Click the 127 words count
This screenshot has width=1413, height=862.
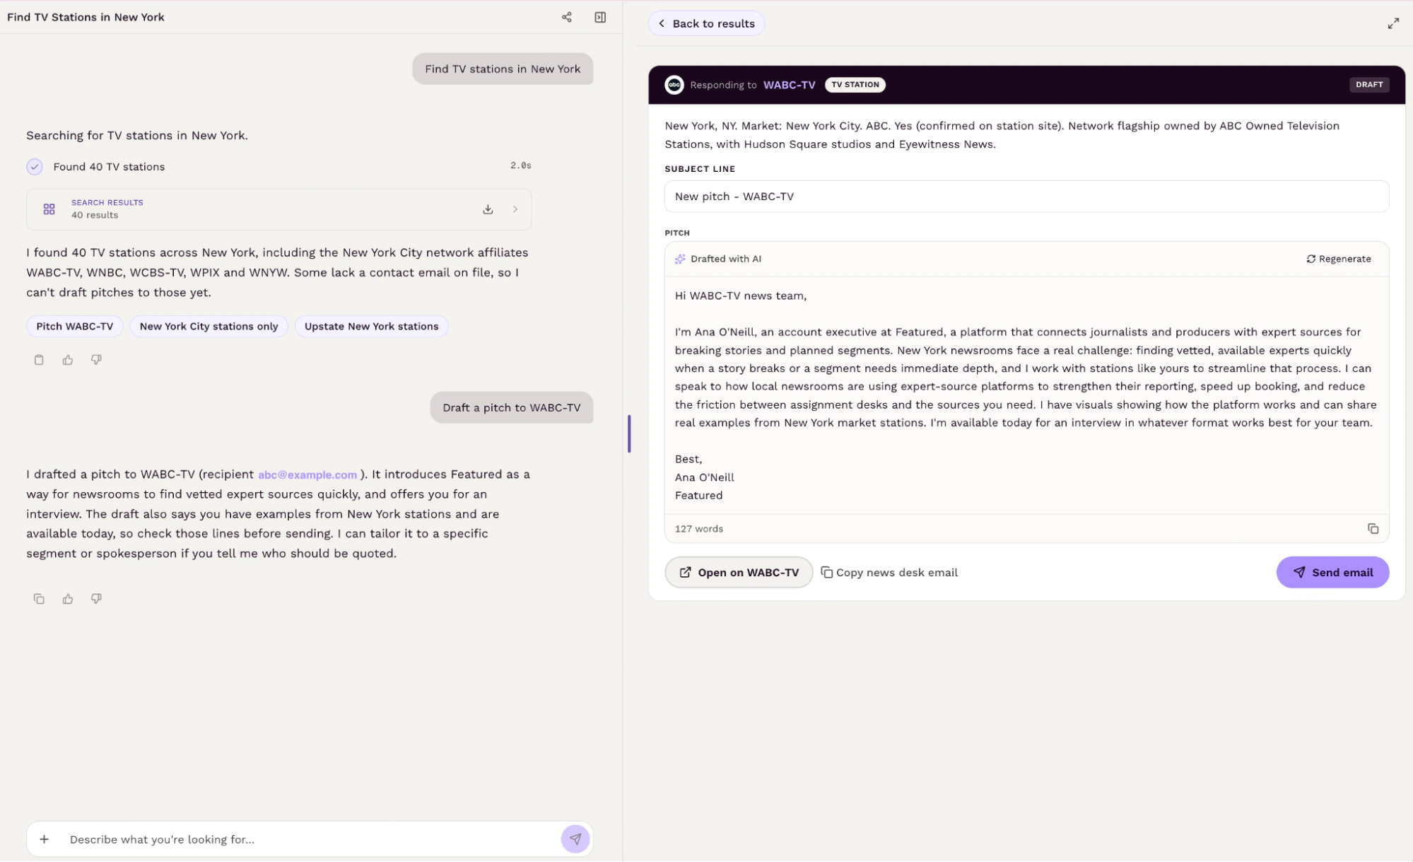point(698,529)
